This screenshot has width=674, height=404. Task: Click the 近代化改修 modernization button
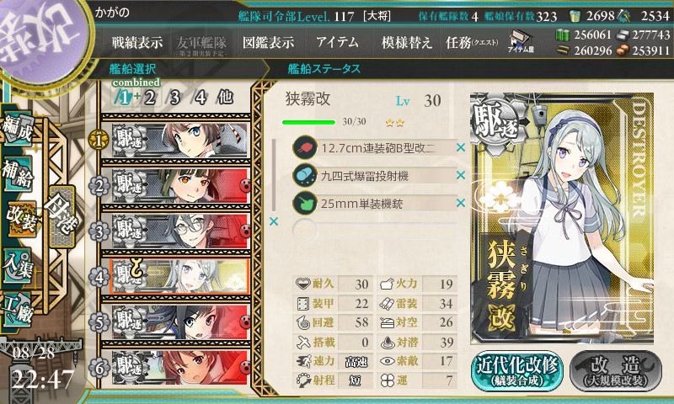click(x=517, y=371)
